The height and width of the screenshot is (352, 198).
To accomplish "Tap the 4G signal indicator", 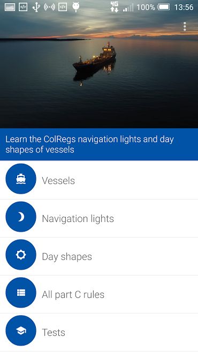I will (115, 7).
